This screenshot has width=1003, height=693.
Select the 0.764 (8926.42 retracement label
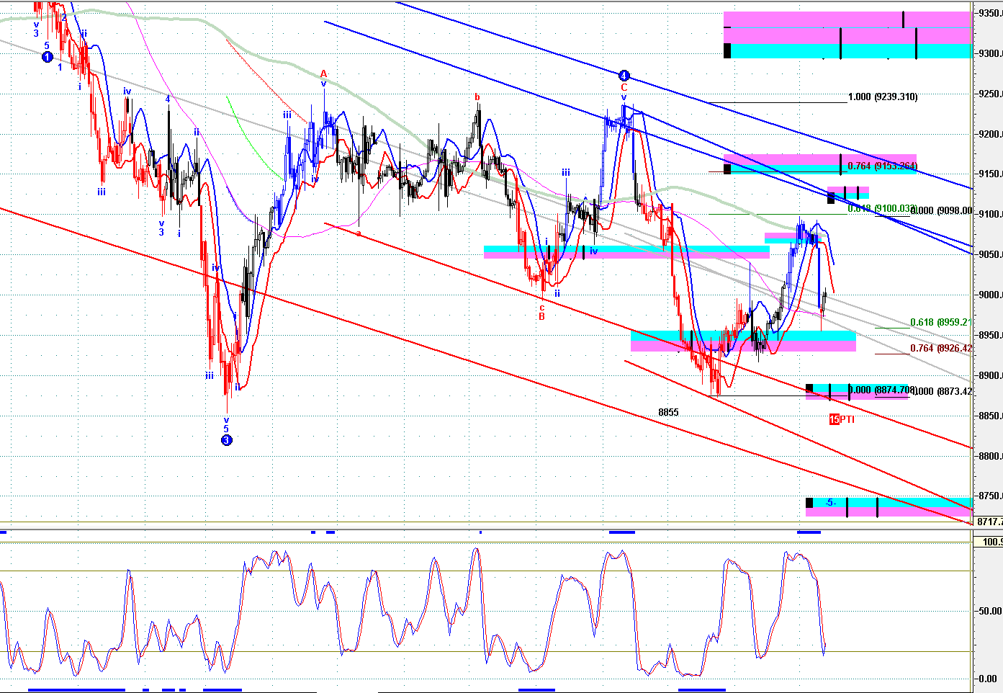pyautogui.click(x=941, y=348)
